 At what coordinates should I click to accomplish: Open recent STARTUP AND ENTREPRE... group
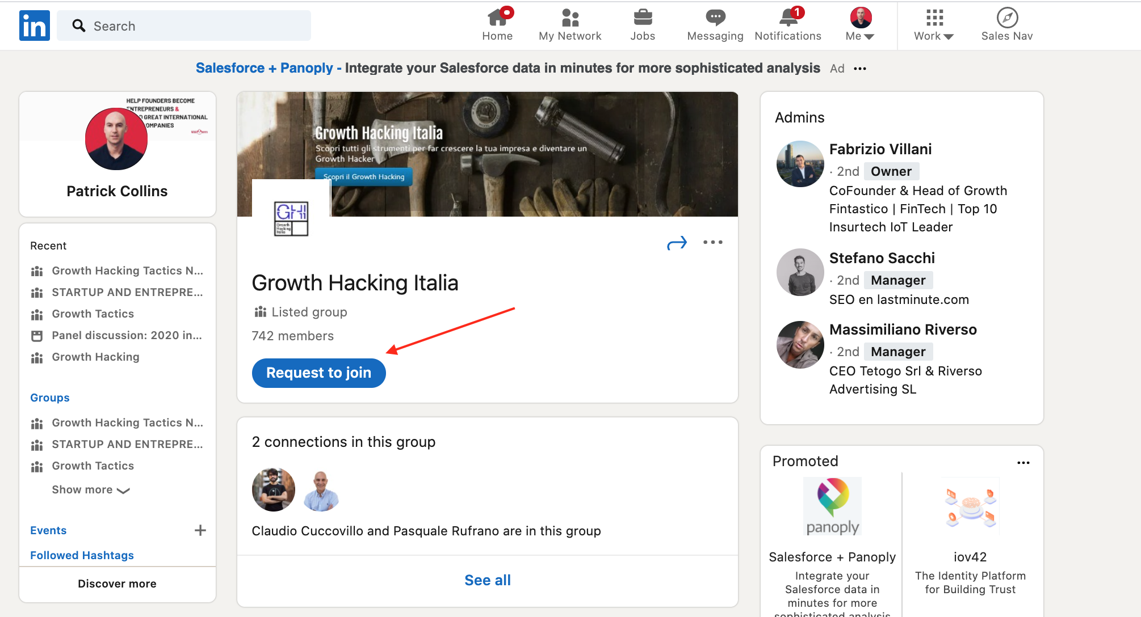tap(116, 293)
